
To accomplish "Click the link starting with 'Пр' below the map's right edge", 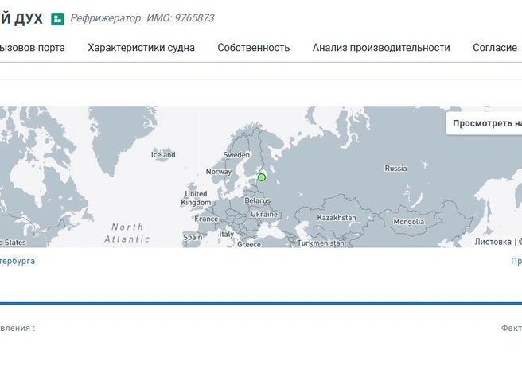I will (516, 262).
